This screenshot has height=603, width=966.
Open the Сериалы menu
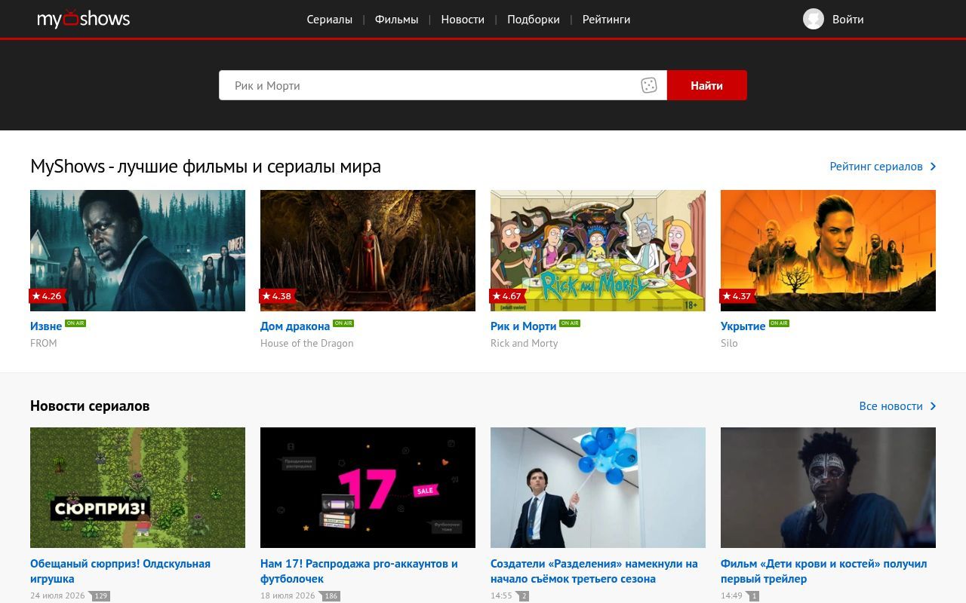[x=330, y=20]
